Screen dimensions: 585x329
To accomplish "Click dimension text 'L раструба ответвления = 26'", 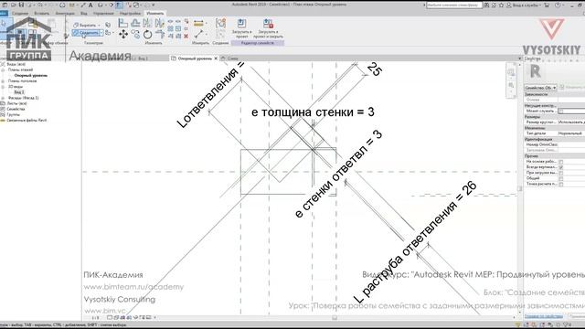I will [x=415, y=242].
